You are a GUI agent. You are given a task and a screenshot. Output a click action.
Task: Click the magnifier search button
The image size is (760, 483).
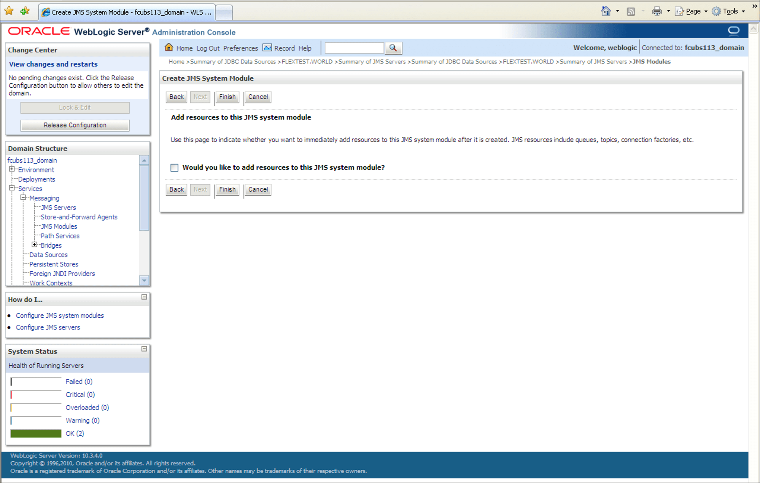click(393, 48)
